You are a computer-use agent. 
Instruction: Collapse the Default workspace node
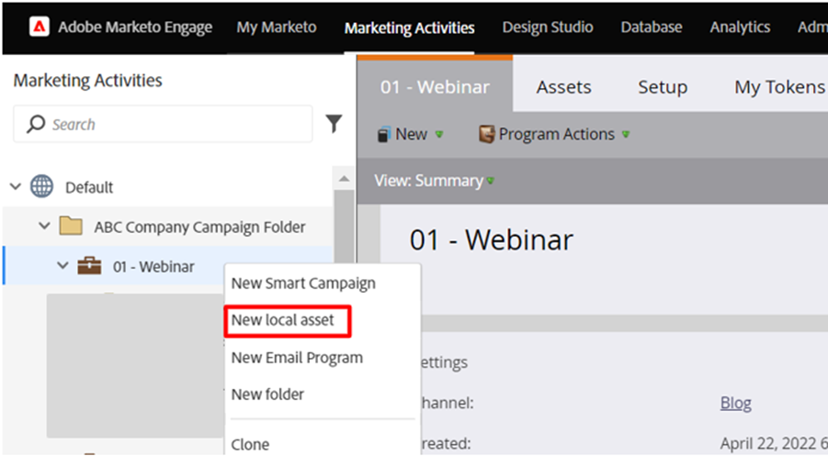pos(16,186)
